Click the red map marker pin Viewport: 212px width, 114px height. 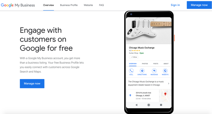(x=165, y=94)
